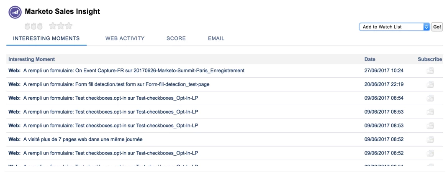Screen dimensions: 447x172
Task: Open the Add to Watch List dropdown
Action: (394, 27)
